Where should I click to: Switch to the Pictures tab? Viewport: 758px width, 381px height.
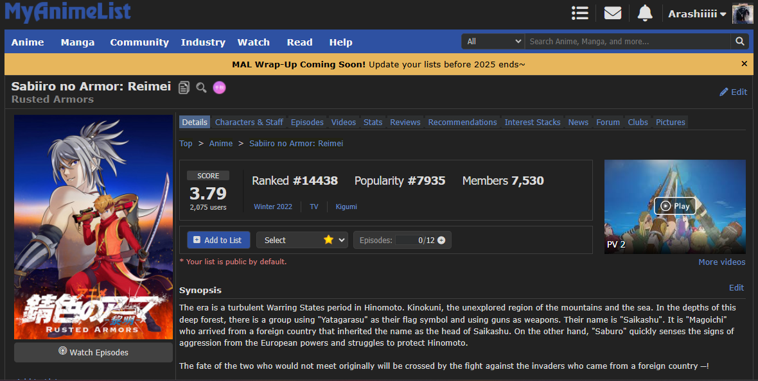[x=670, y=122]
